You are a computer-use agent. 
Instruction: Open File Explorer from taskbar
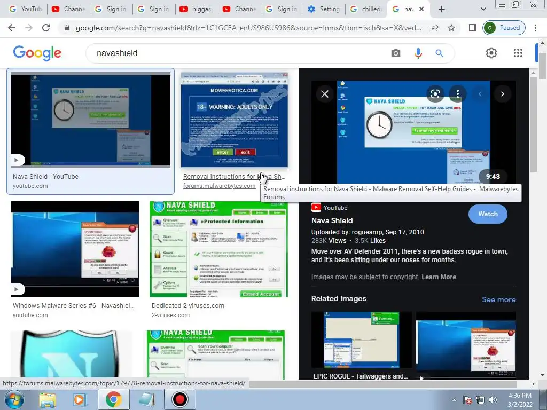(47, 400)
